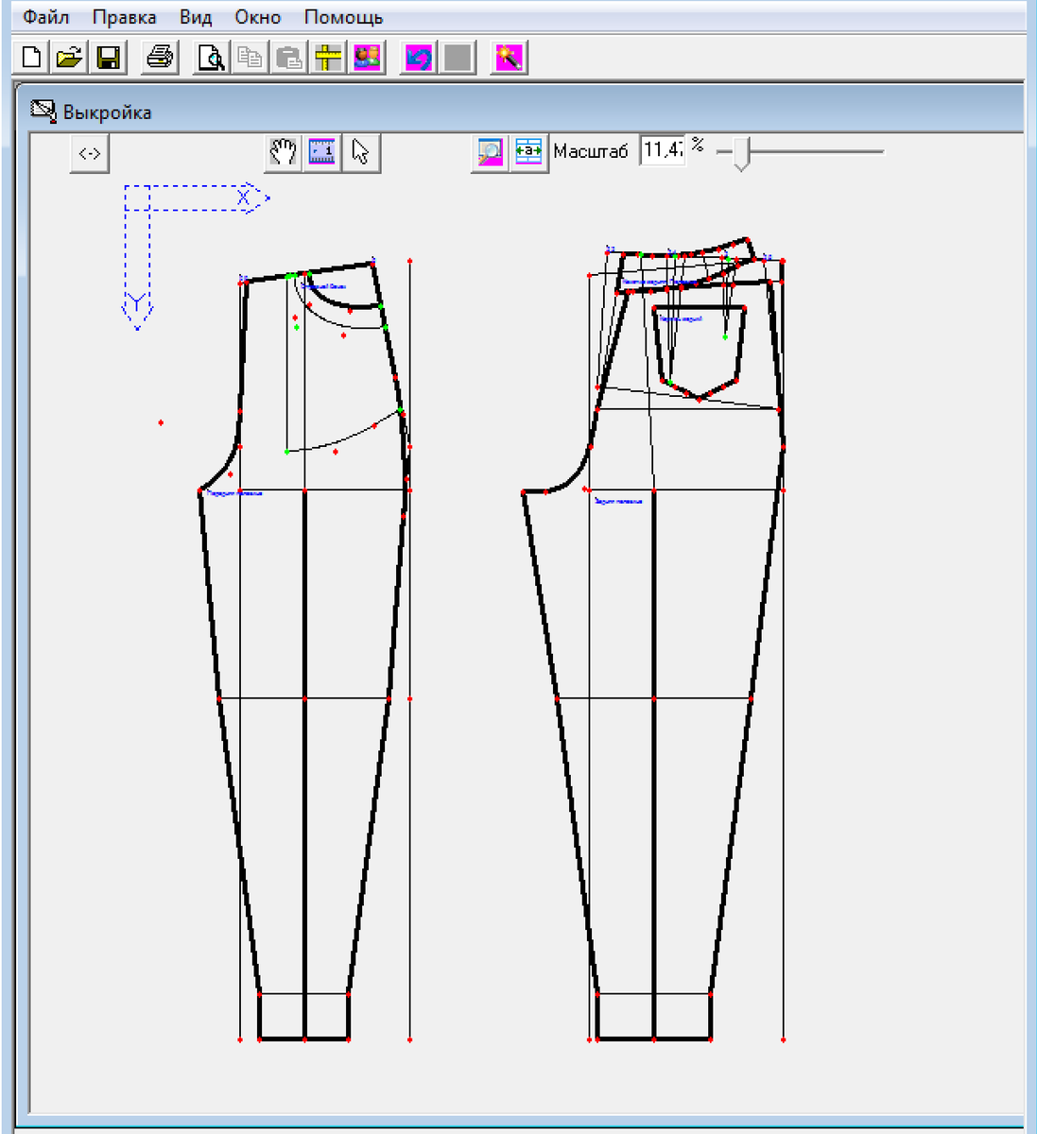Image resolution: width=1037 pixels, height=1134 pixels.
Task: Click the dashed Y axis arrow
Action: click(138, 257)
